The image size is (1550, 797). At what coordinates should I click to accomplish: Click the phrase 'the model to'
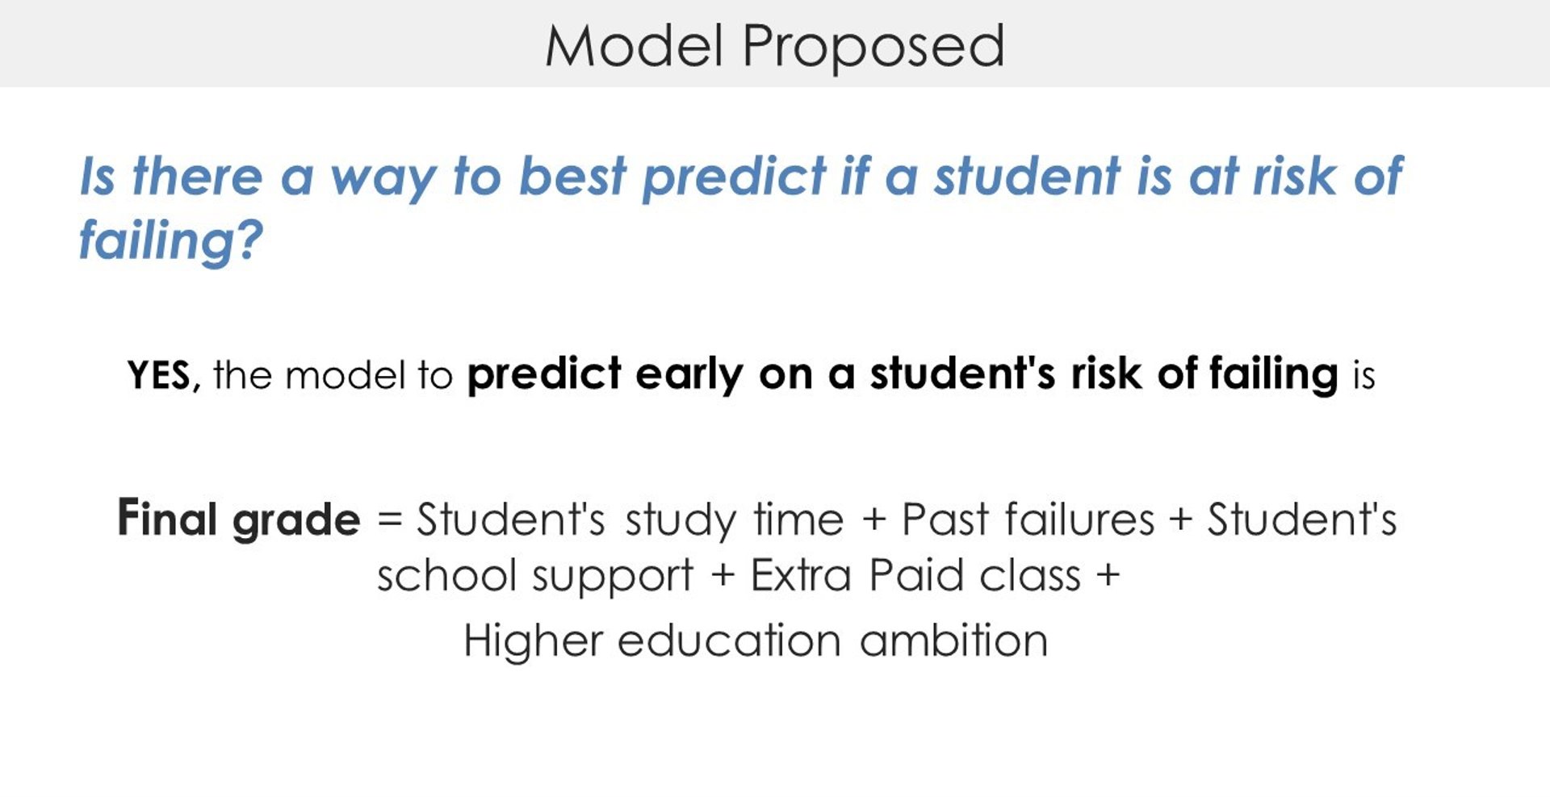pos(333,375)
